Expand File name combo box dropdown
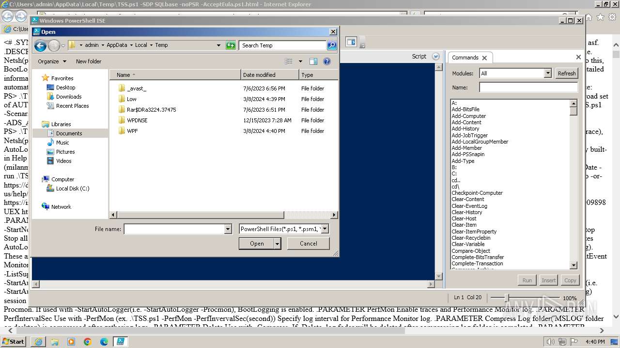This screenshot has height=348, width=620. (x=228, y=229)
